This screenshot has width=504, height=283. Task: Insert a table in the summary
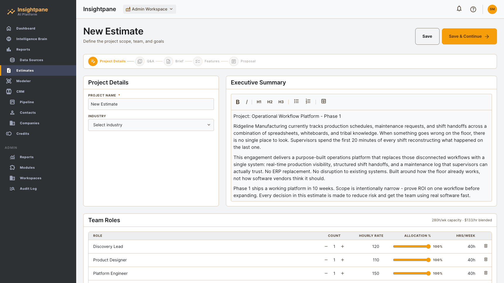pyautogui.click(x=323, y=101)
